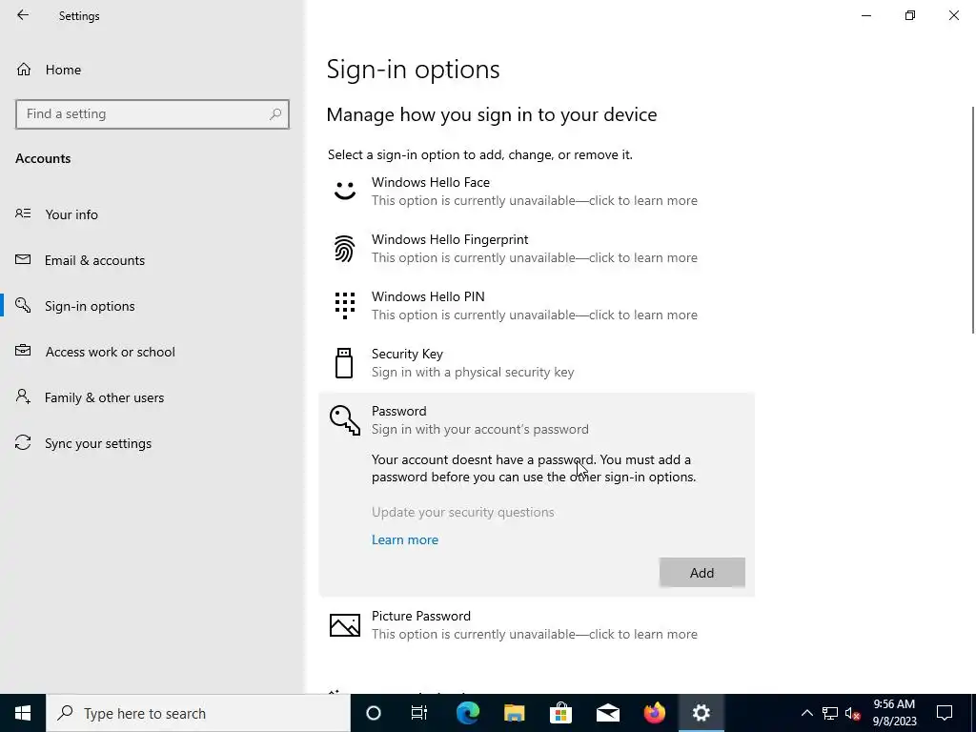This screenshot has width=976, height=732.
Task: Select the Family & other users person icon
Action: (x=23, y=396)
